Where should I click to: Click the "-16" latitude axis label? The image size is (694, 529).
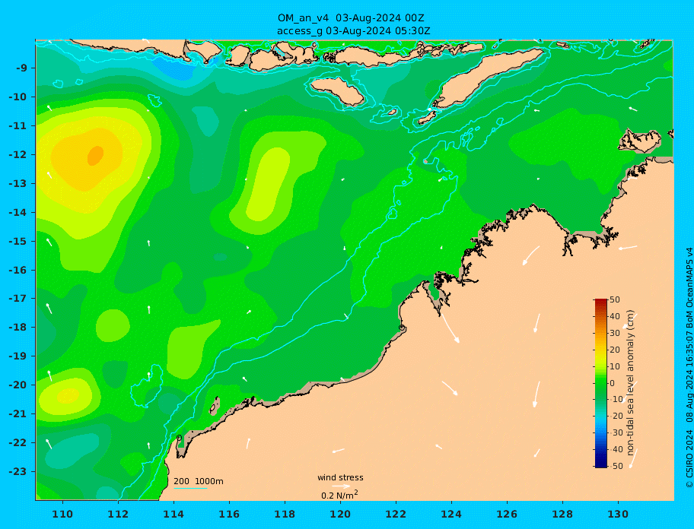click(x=18, y=270)
